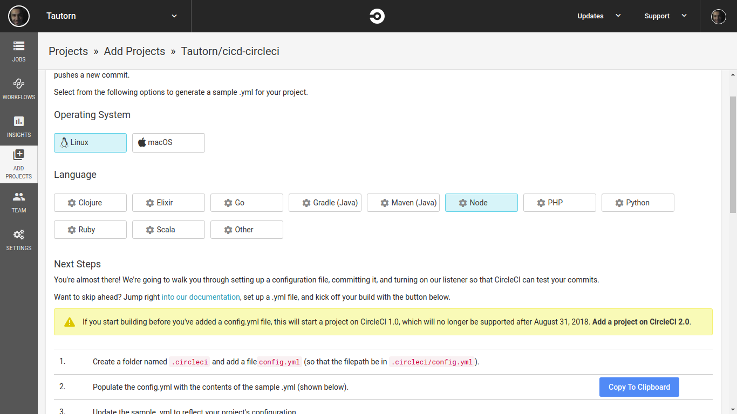Choose Clojure language
This screenshot has width=737, height=414.
(x=90, y=203)
